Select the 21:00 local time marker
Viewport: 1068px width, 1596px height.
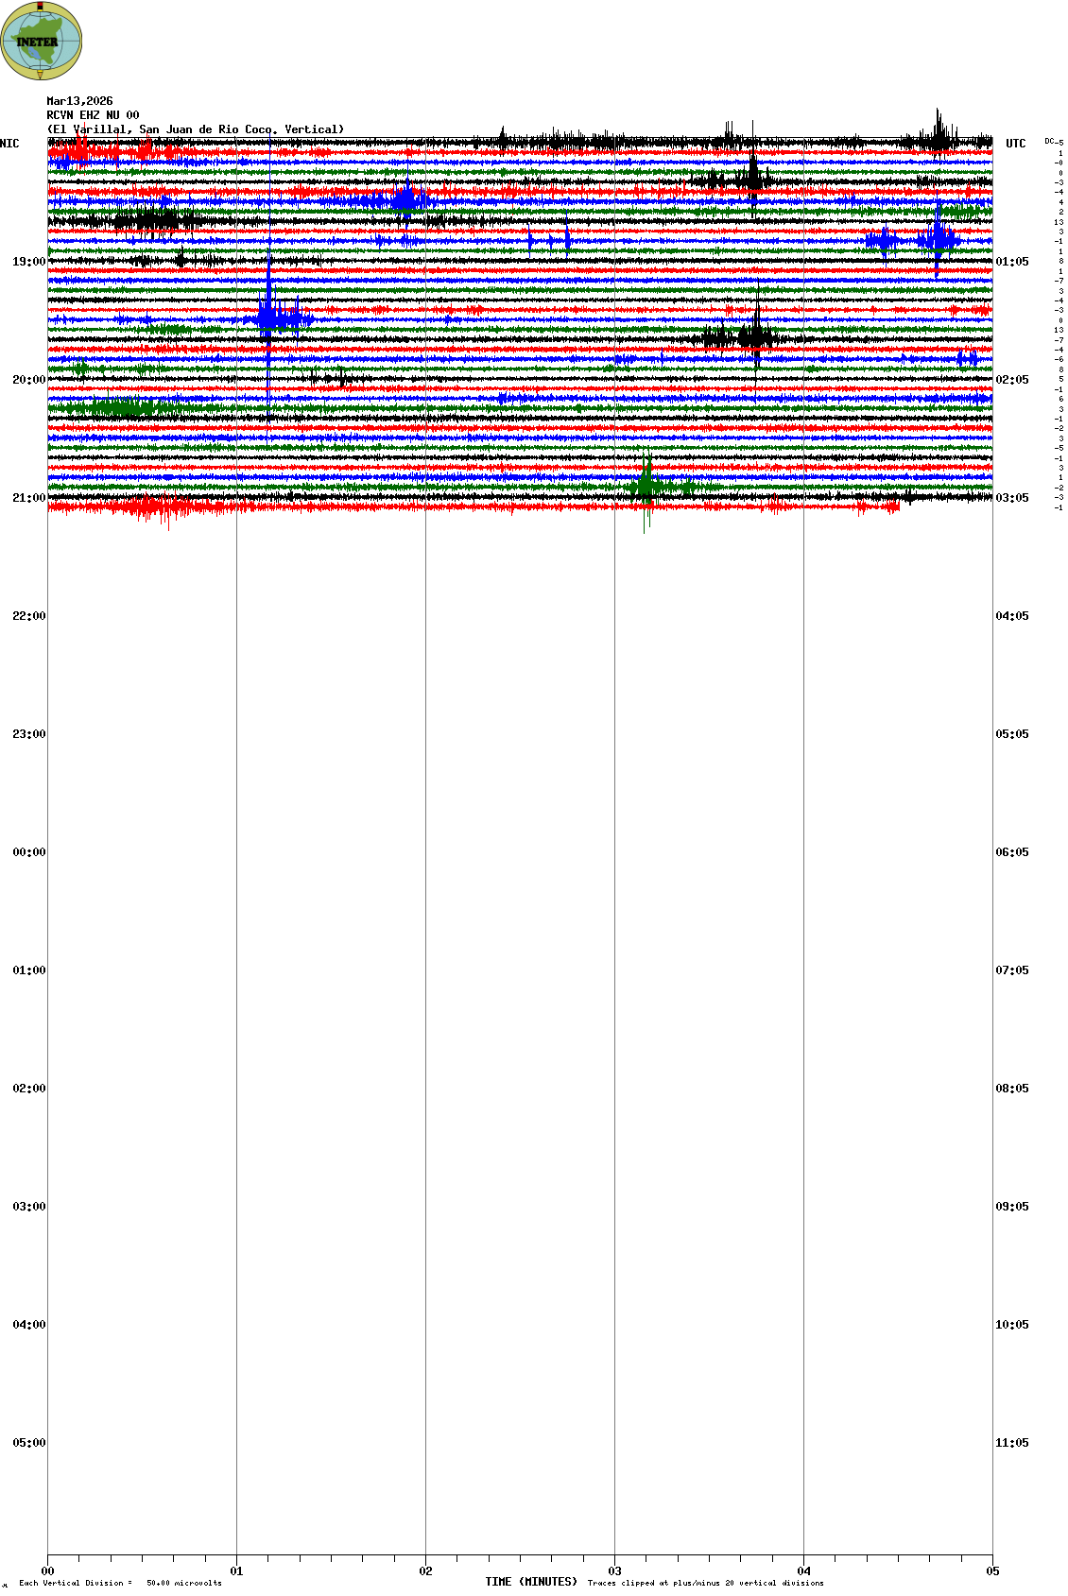(x=28, y=498)
